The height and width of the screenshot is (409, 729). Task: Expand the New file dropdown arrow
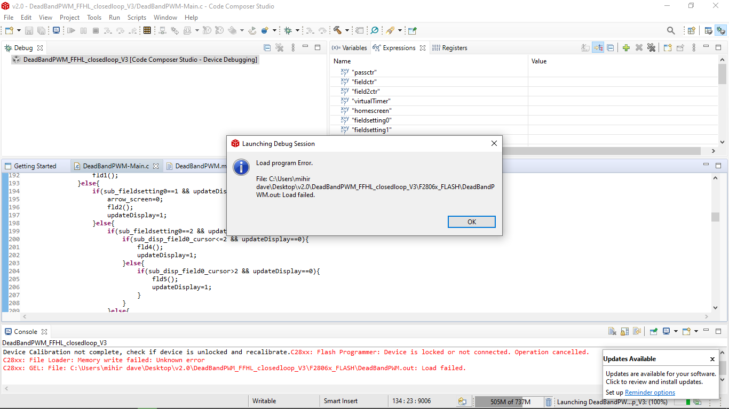pyautogui.click(x=19, y=31)
